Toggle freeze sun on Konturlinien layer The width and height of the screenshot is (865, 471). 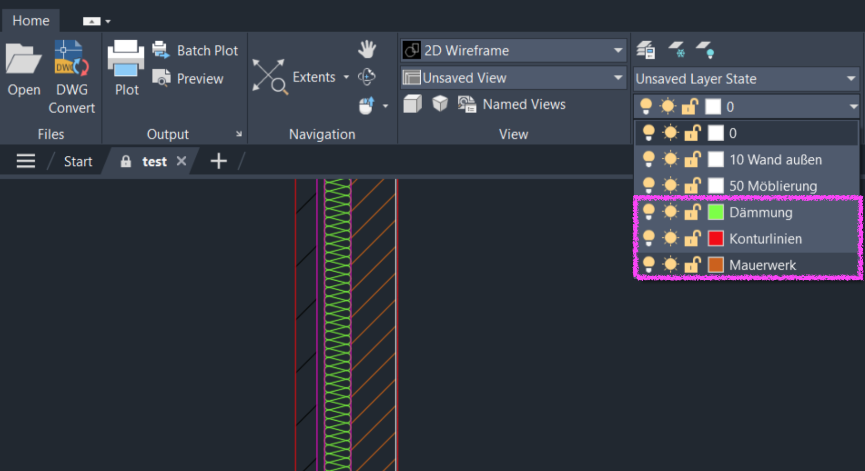[x=671, y=238]
